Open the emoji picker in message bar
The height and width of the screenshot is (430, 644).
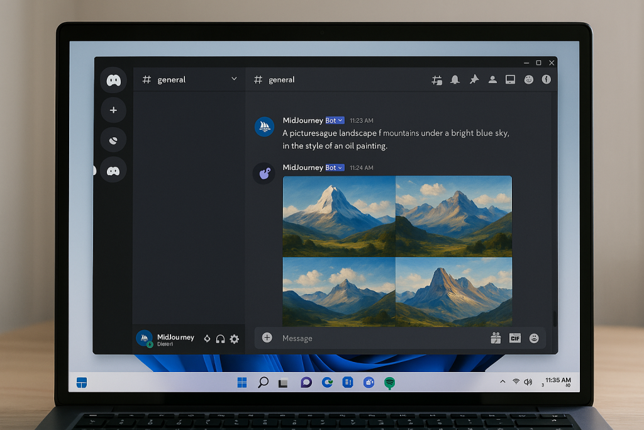point(534,338)
